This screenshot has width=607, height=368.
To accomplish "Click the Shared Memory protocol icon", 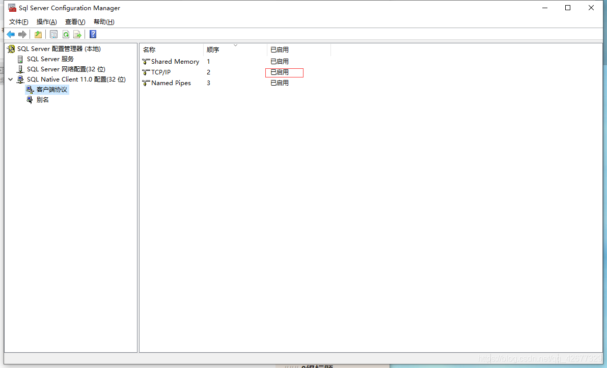I will [146, 62].
